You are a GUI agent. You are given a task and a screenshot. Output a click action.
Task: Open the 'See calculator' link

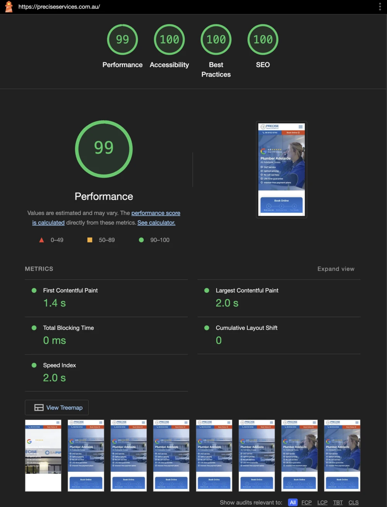pyautogui.click(x=156, y=223)
